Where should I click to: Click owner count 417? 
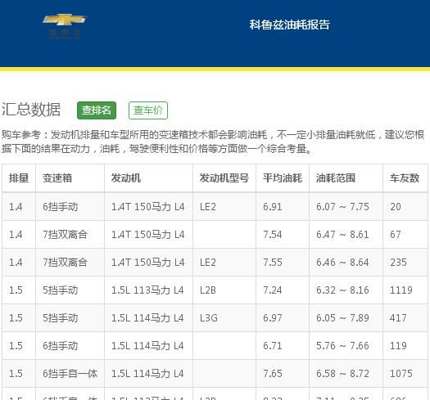coord(398,318)
